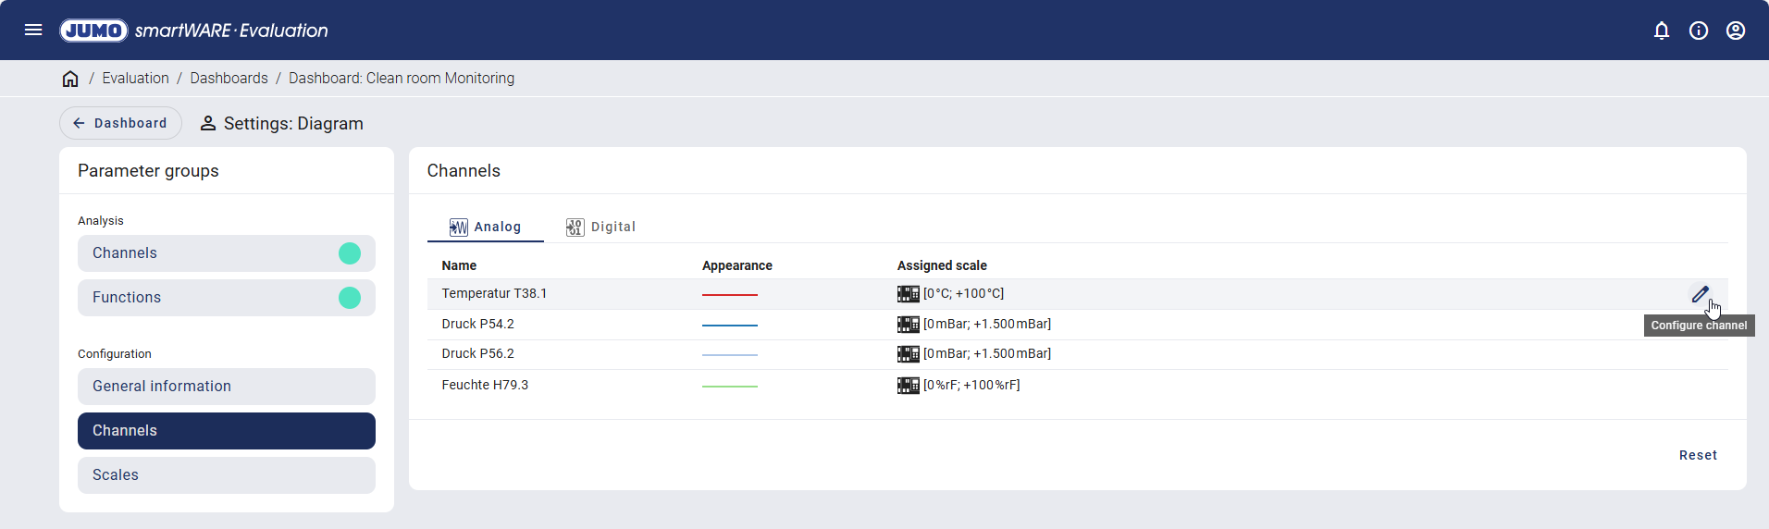Toggle green indicator on Analysis Channels
1769x529 pixels.
(x=350, y=253)
